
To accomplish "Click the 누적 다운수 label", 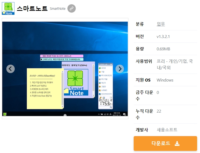I will (144, 114).
